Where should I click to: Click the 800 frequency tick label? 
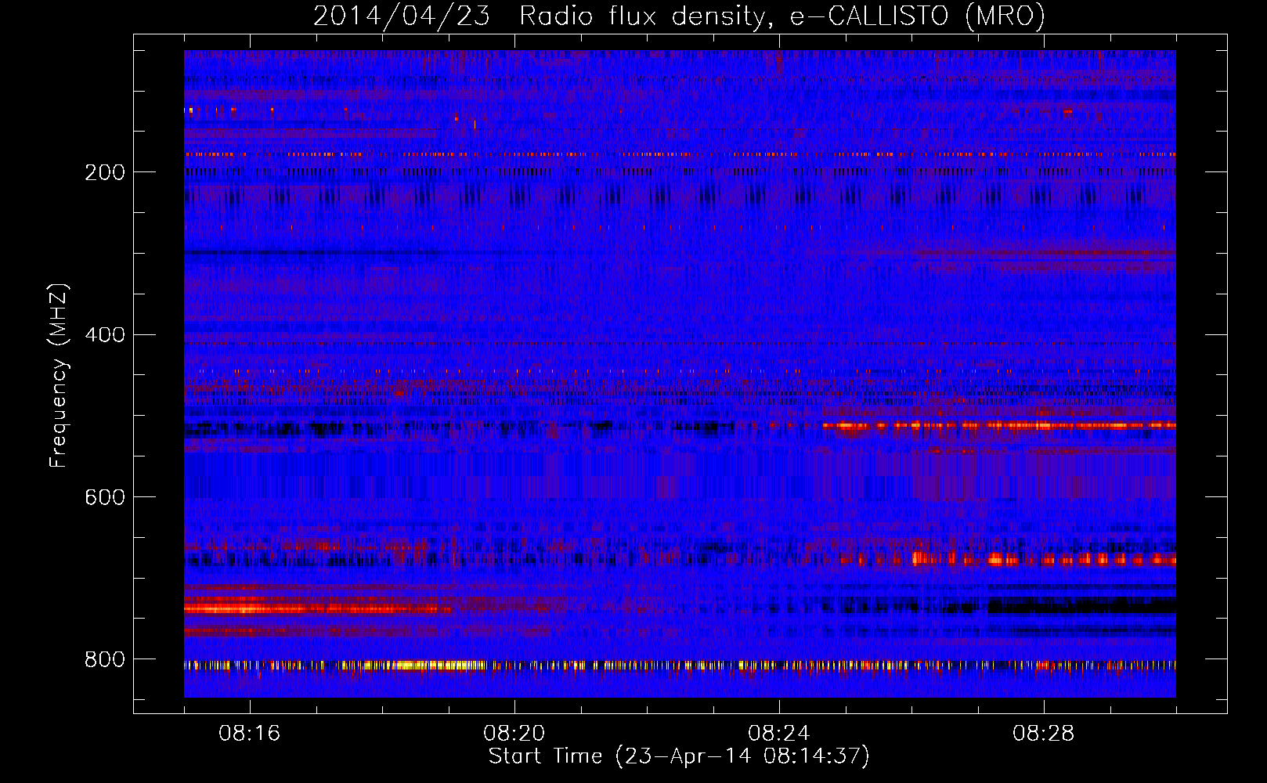(105, 660)
